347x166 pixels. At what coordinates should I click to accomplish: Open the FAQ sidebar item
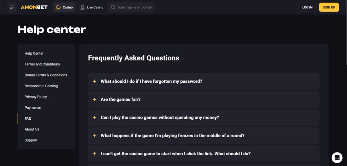click(x=28, y=119)
